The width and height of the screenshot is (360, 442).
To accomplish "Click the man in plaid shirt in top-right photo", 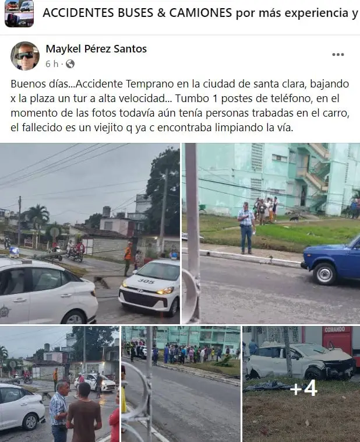I will 246,229.
